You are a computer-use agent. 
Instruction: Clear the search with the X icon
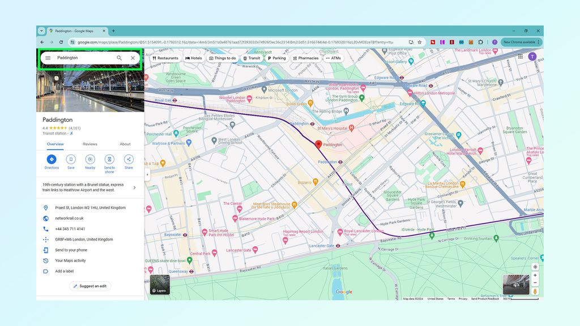[x=131, y=57]
